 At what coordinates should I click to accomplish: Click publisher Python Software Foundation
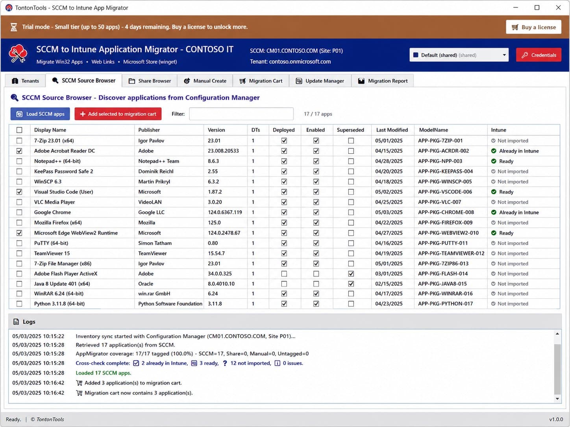pyautogui.click(x=170, y=304)
